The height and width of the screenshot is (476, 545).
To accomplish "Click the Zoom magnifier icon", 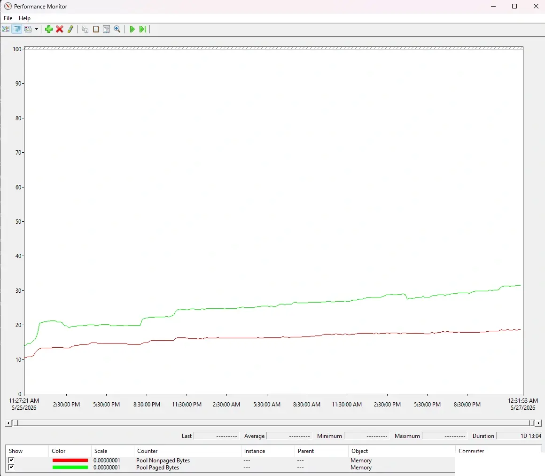I will point(117,29).
